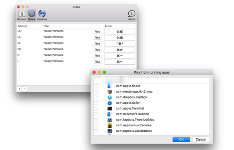
Task: Switch to the Rules tab
Action: pyautogui.click(x=32, y=16)
